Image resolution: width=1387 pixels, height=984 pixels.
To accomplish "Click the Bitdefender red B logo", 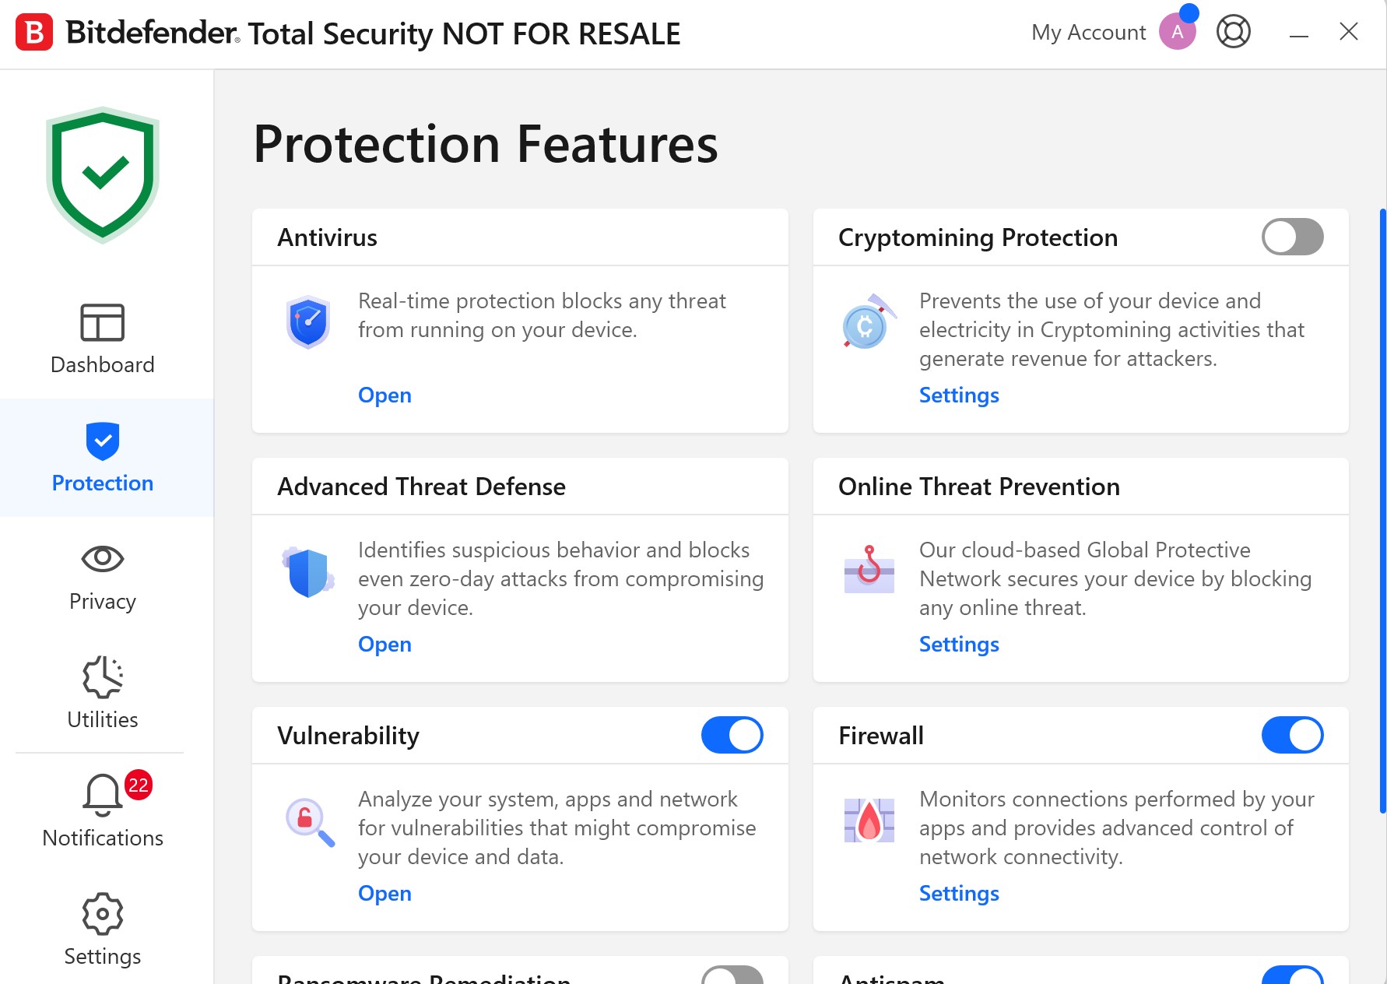I will coord(34,33).
